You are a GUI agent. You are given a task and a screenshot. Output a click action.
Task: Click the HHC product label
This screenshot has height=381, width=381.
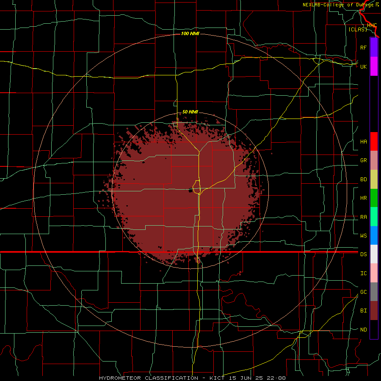coord(372,25)
